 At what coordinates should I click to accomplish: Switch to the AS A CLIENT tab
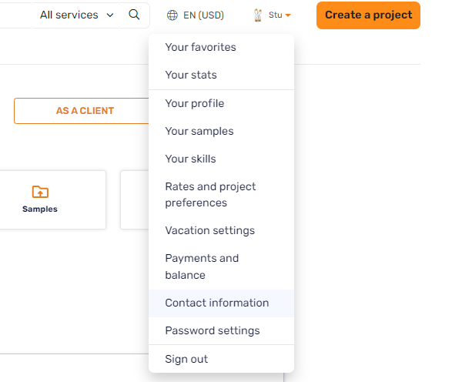pos(82,111)
